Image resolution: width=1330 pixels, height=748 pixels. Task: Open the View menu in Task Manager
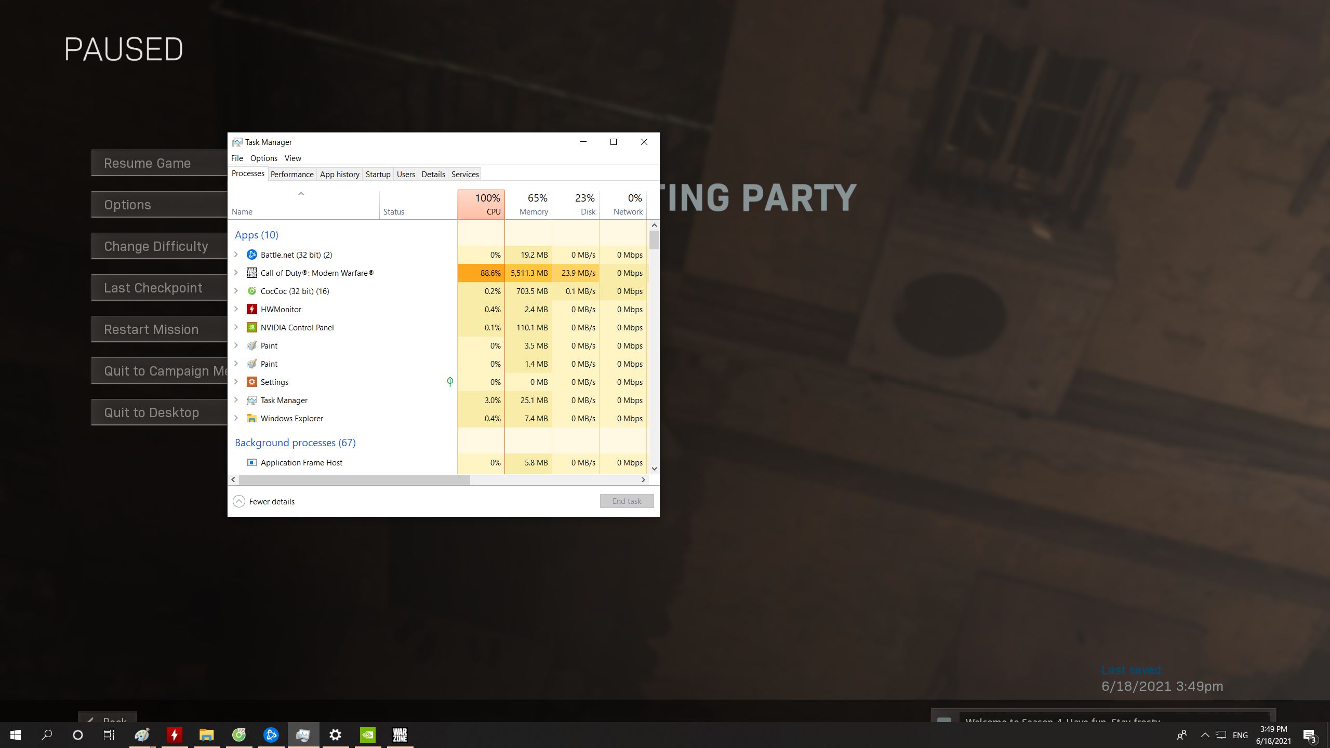(292, 158)
